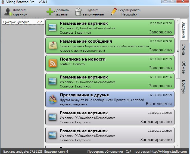Switch to the Стена tab

184,49
